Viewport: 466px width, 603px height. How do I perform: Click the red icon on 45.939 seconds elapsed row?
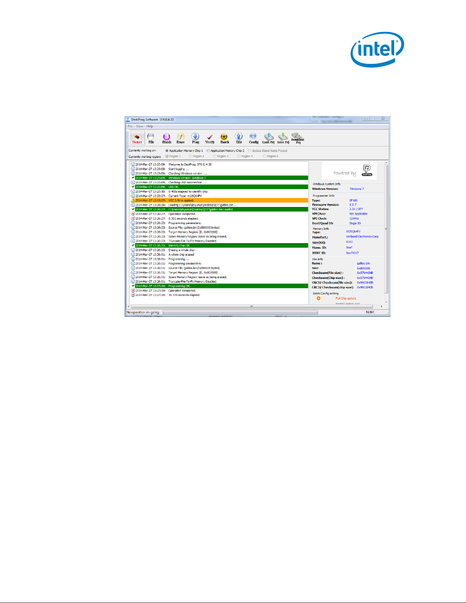pyautogui.click(x=133, y=295)
